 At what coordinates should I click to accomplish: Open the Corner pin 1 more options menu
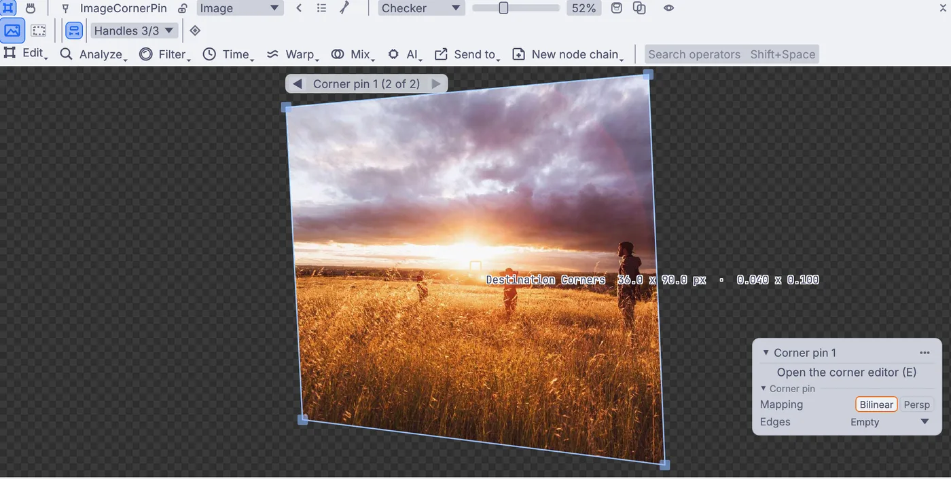(925, 353)
